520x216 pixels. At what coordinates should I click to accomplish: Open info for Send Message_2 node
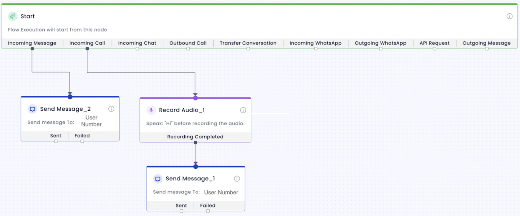pos(111,109)
